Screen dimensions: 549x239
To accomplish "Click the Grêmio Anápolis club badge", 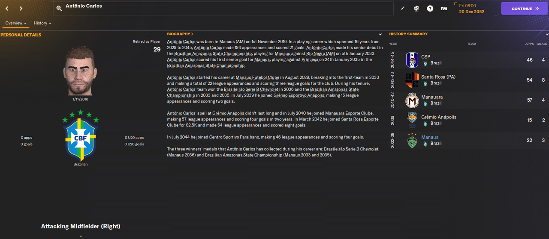I will (x=412, y=120).
